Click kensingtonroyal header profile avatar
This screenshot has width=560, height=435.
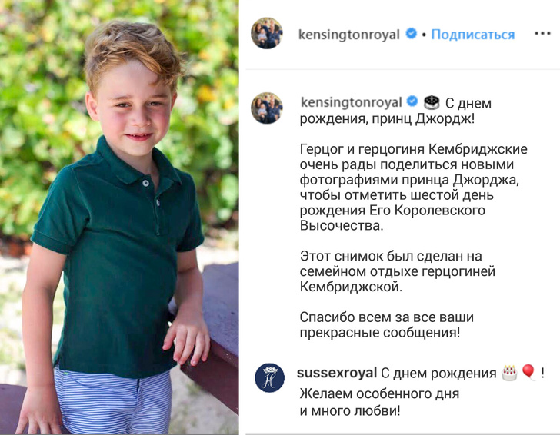point(267,33)
